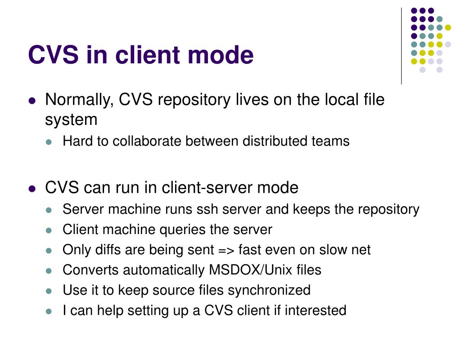Select "Only diffs are being sent => fast even on slow net"
The image size is (461, 345).
pyautogui.click(x=217, y=250)
